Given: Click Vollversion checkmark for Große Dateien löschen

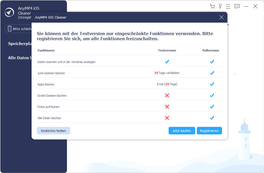Looking at the screenshot, I should (x=212, y=95).
